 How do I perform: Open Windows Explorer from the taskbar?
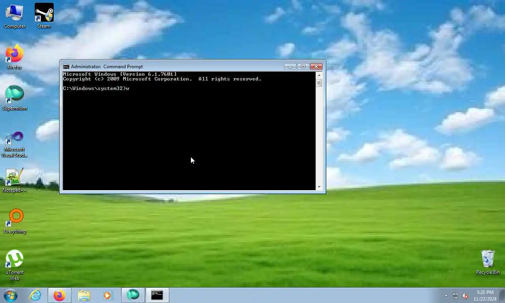84,295
